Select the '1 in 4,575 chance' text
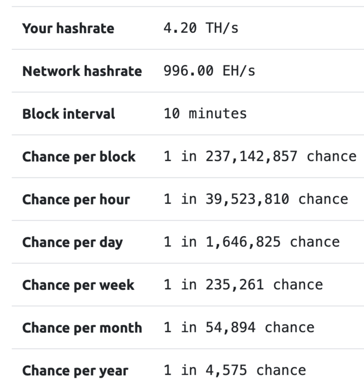Screen dimensions: 364x385 [x=235, y=370]
